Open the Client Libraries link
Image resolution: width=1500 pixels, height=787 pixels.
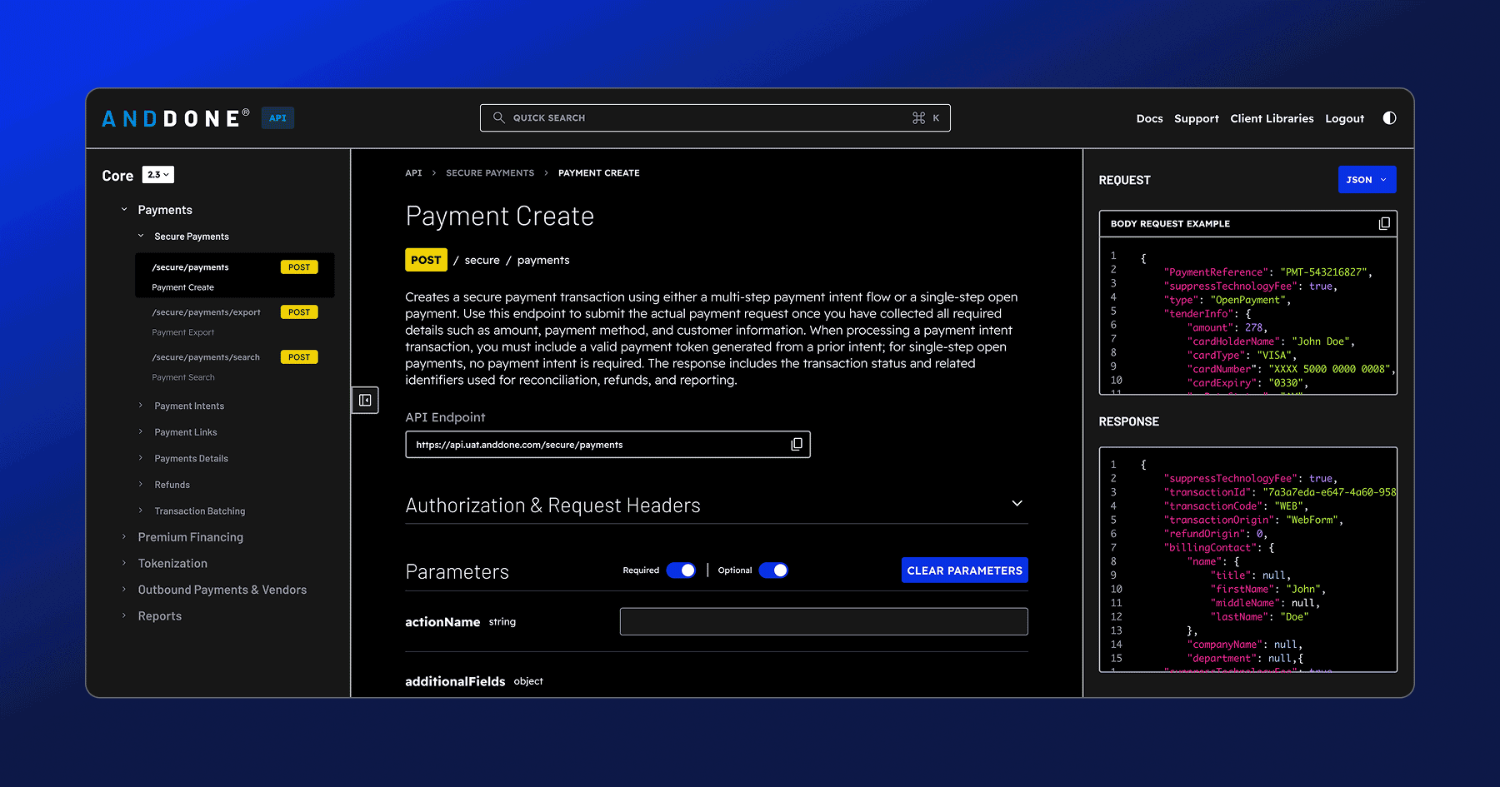tap(1272, 117)
